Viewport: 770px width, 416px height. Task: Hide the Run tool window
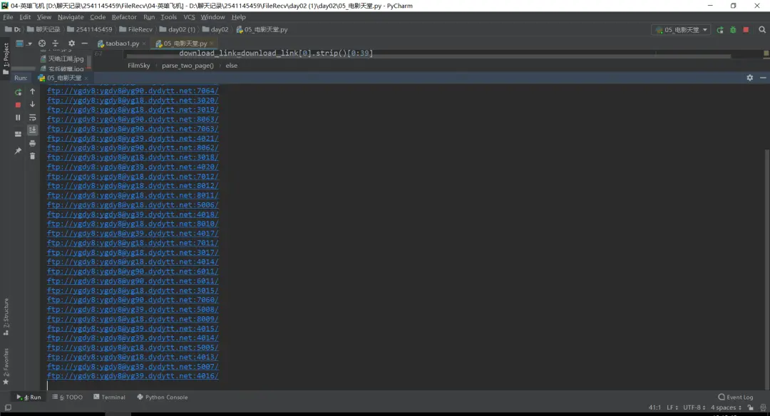[763, 78]
